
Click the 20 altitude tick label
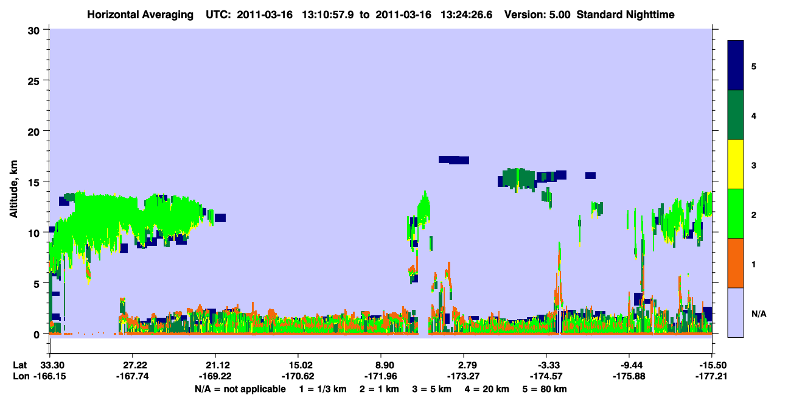[x=35, y=131]
